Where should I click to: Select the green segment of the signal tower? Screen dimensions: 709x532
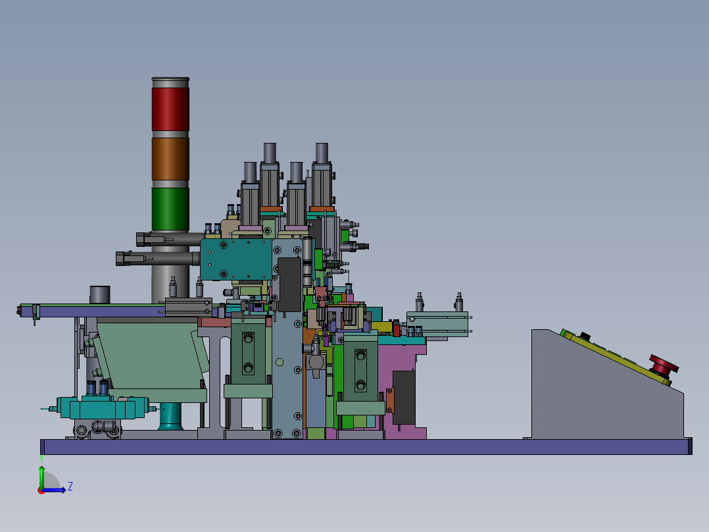coord(170,209)
